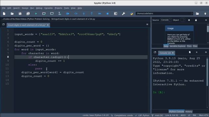Select the IPython Console bottom tab

176,111
